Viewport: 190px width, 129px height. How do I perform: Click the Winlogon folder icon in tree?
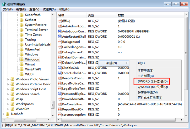pyautogui.click(x=22, y=59)
